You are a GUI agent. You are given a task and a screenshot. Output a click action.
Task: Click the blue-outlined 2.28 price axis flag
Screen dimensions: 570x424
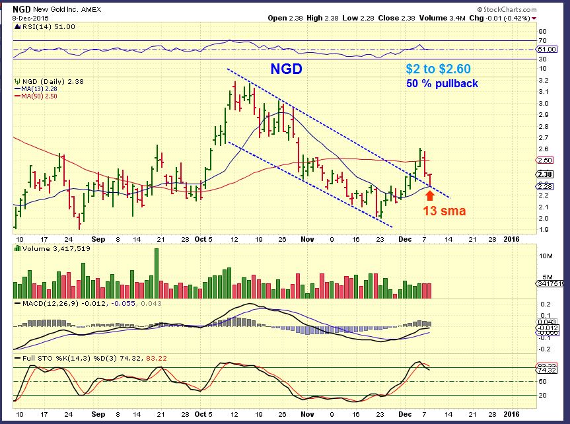point(544,186)
